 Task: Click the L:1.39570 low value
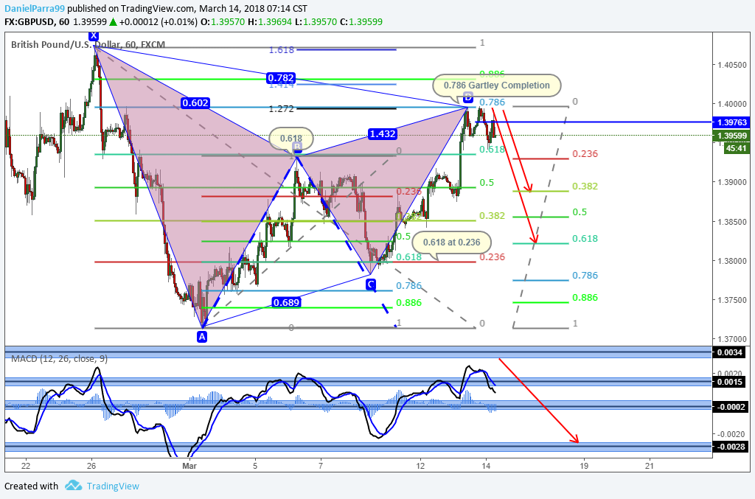(x=316, y=21)
